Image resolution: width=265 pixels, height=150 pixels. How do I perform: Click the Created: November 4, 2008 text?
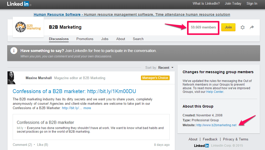pos(203,115)
